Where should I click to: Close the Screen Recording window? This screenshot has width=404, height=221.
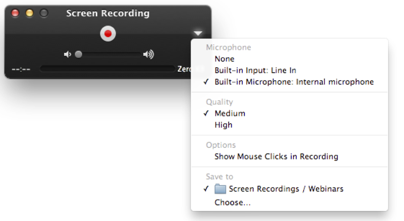pos(15,13)
